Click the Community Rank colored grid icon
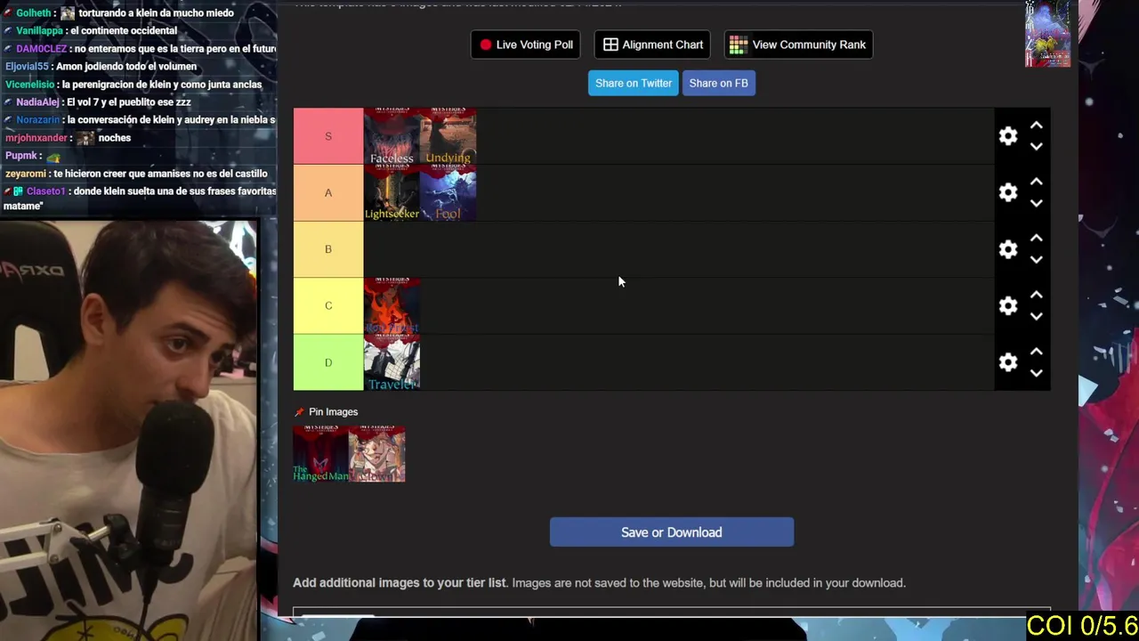This screenshot has width=1139, height=641. pos(738,45)
